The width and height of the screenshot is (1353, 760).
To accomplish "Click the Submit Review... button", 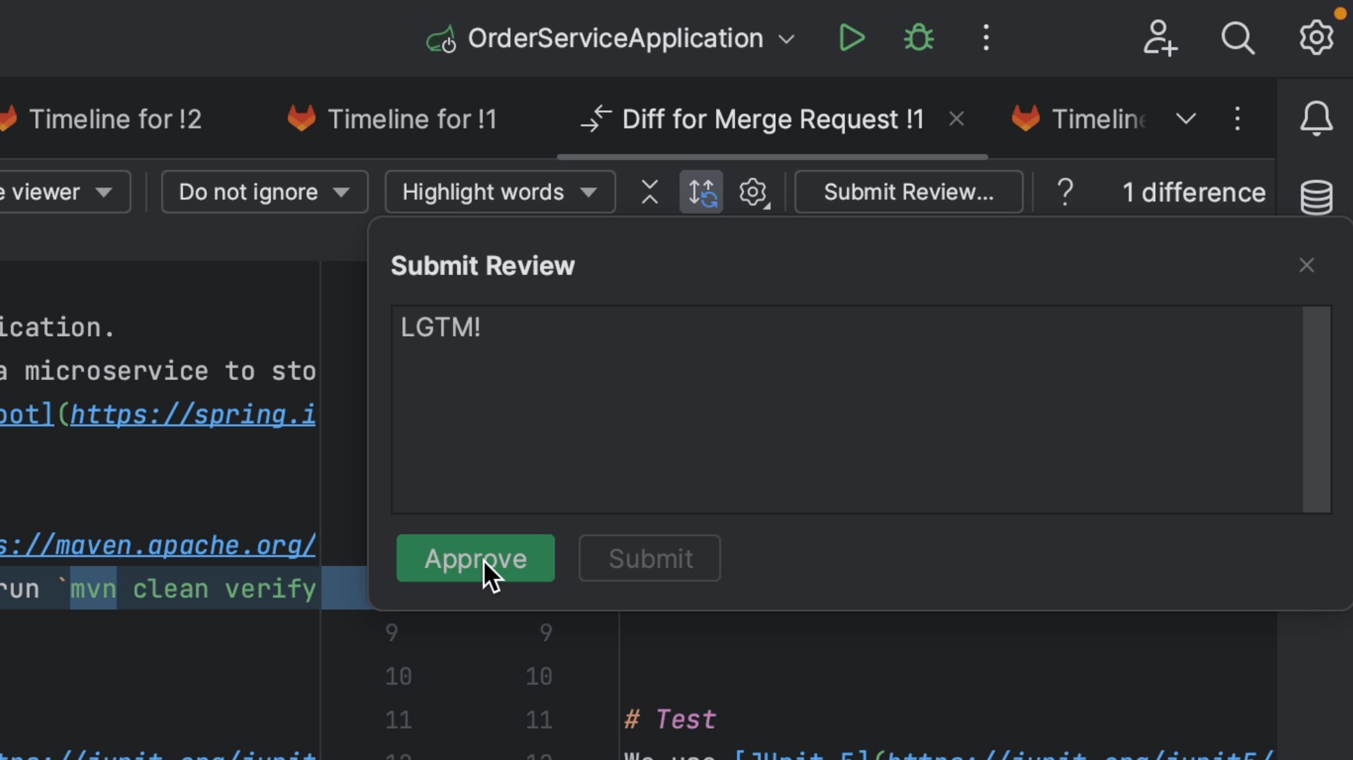I will click(x=908, y=192).
